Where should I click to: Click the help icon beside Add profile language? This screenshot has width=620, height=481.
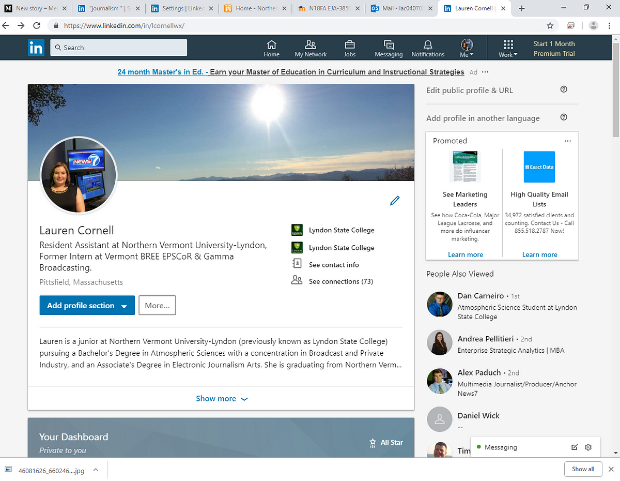point(564,117)
